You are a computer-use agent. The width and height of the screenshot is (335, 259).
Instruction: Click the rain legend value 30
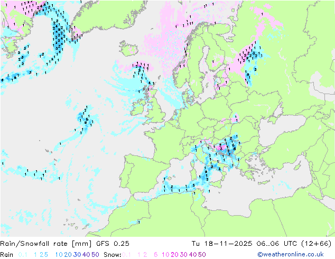point(77,255)
